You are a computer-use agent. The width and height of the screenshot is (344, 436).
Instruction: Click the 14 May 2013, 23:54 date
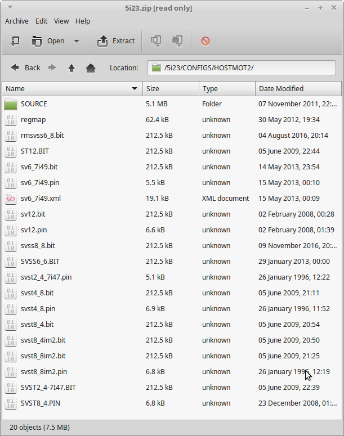point(289,167)
